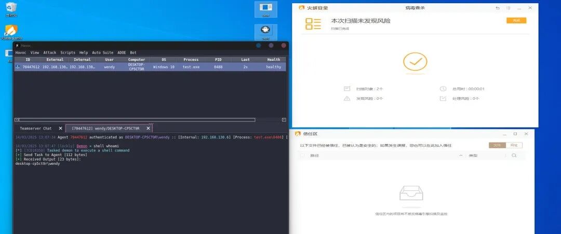
Task: Click the warning triangle icon for risks found
Action: pyautogui.click(x=346, y=98)
